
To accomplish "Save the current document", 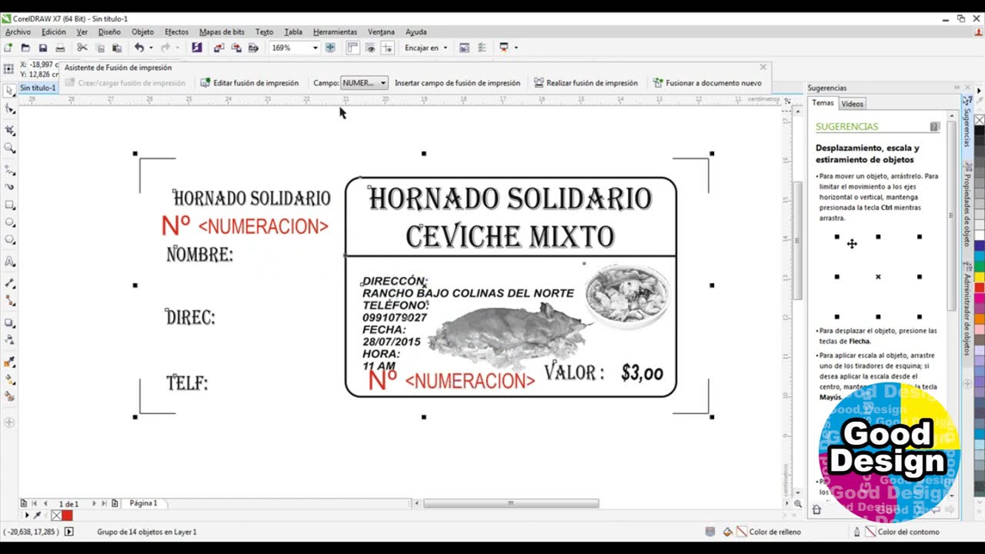I will pos(43,48).
